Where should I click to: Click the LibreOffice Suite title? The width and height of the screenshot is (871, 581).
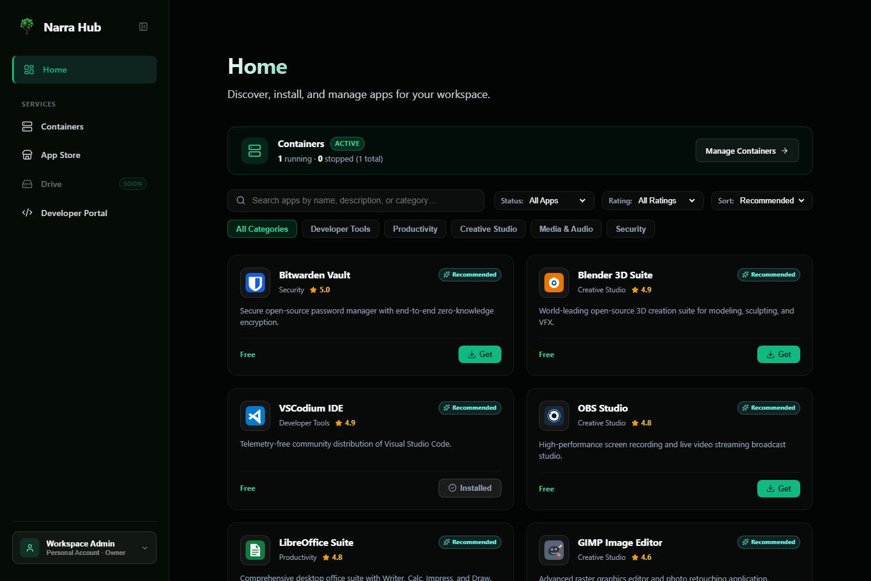tap(316, 542)
